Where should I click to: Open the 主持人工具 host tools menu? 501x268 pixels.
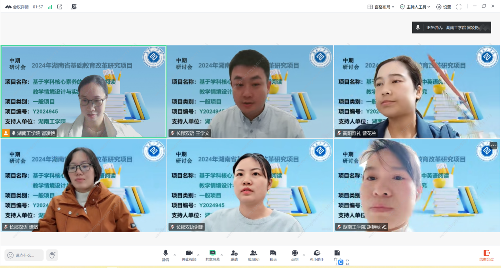pos(415,7)
